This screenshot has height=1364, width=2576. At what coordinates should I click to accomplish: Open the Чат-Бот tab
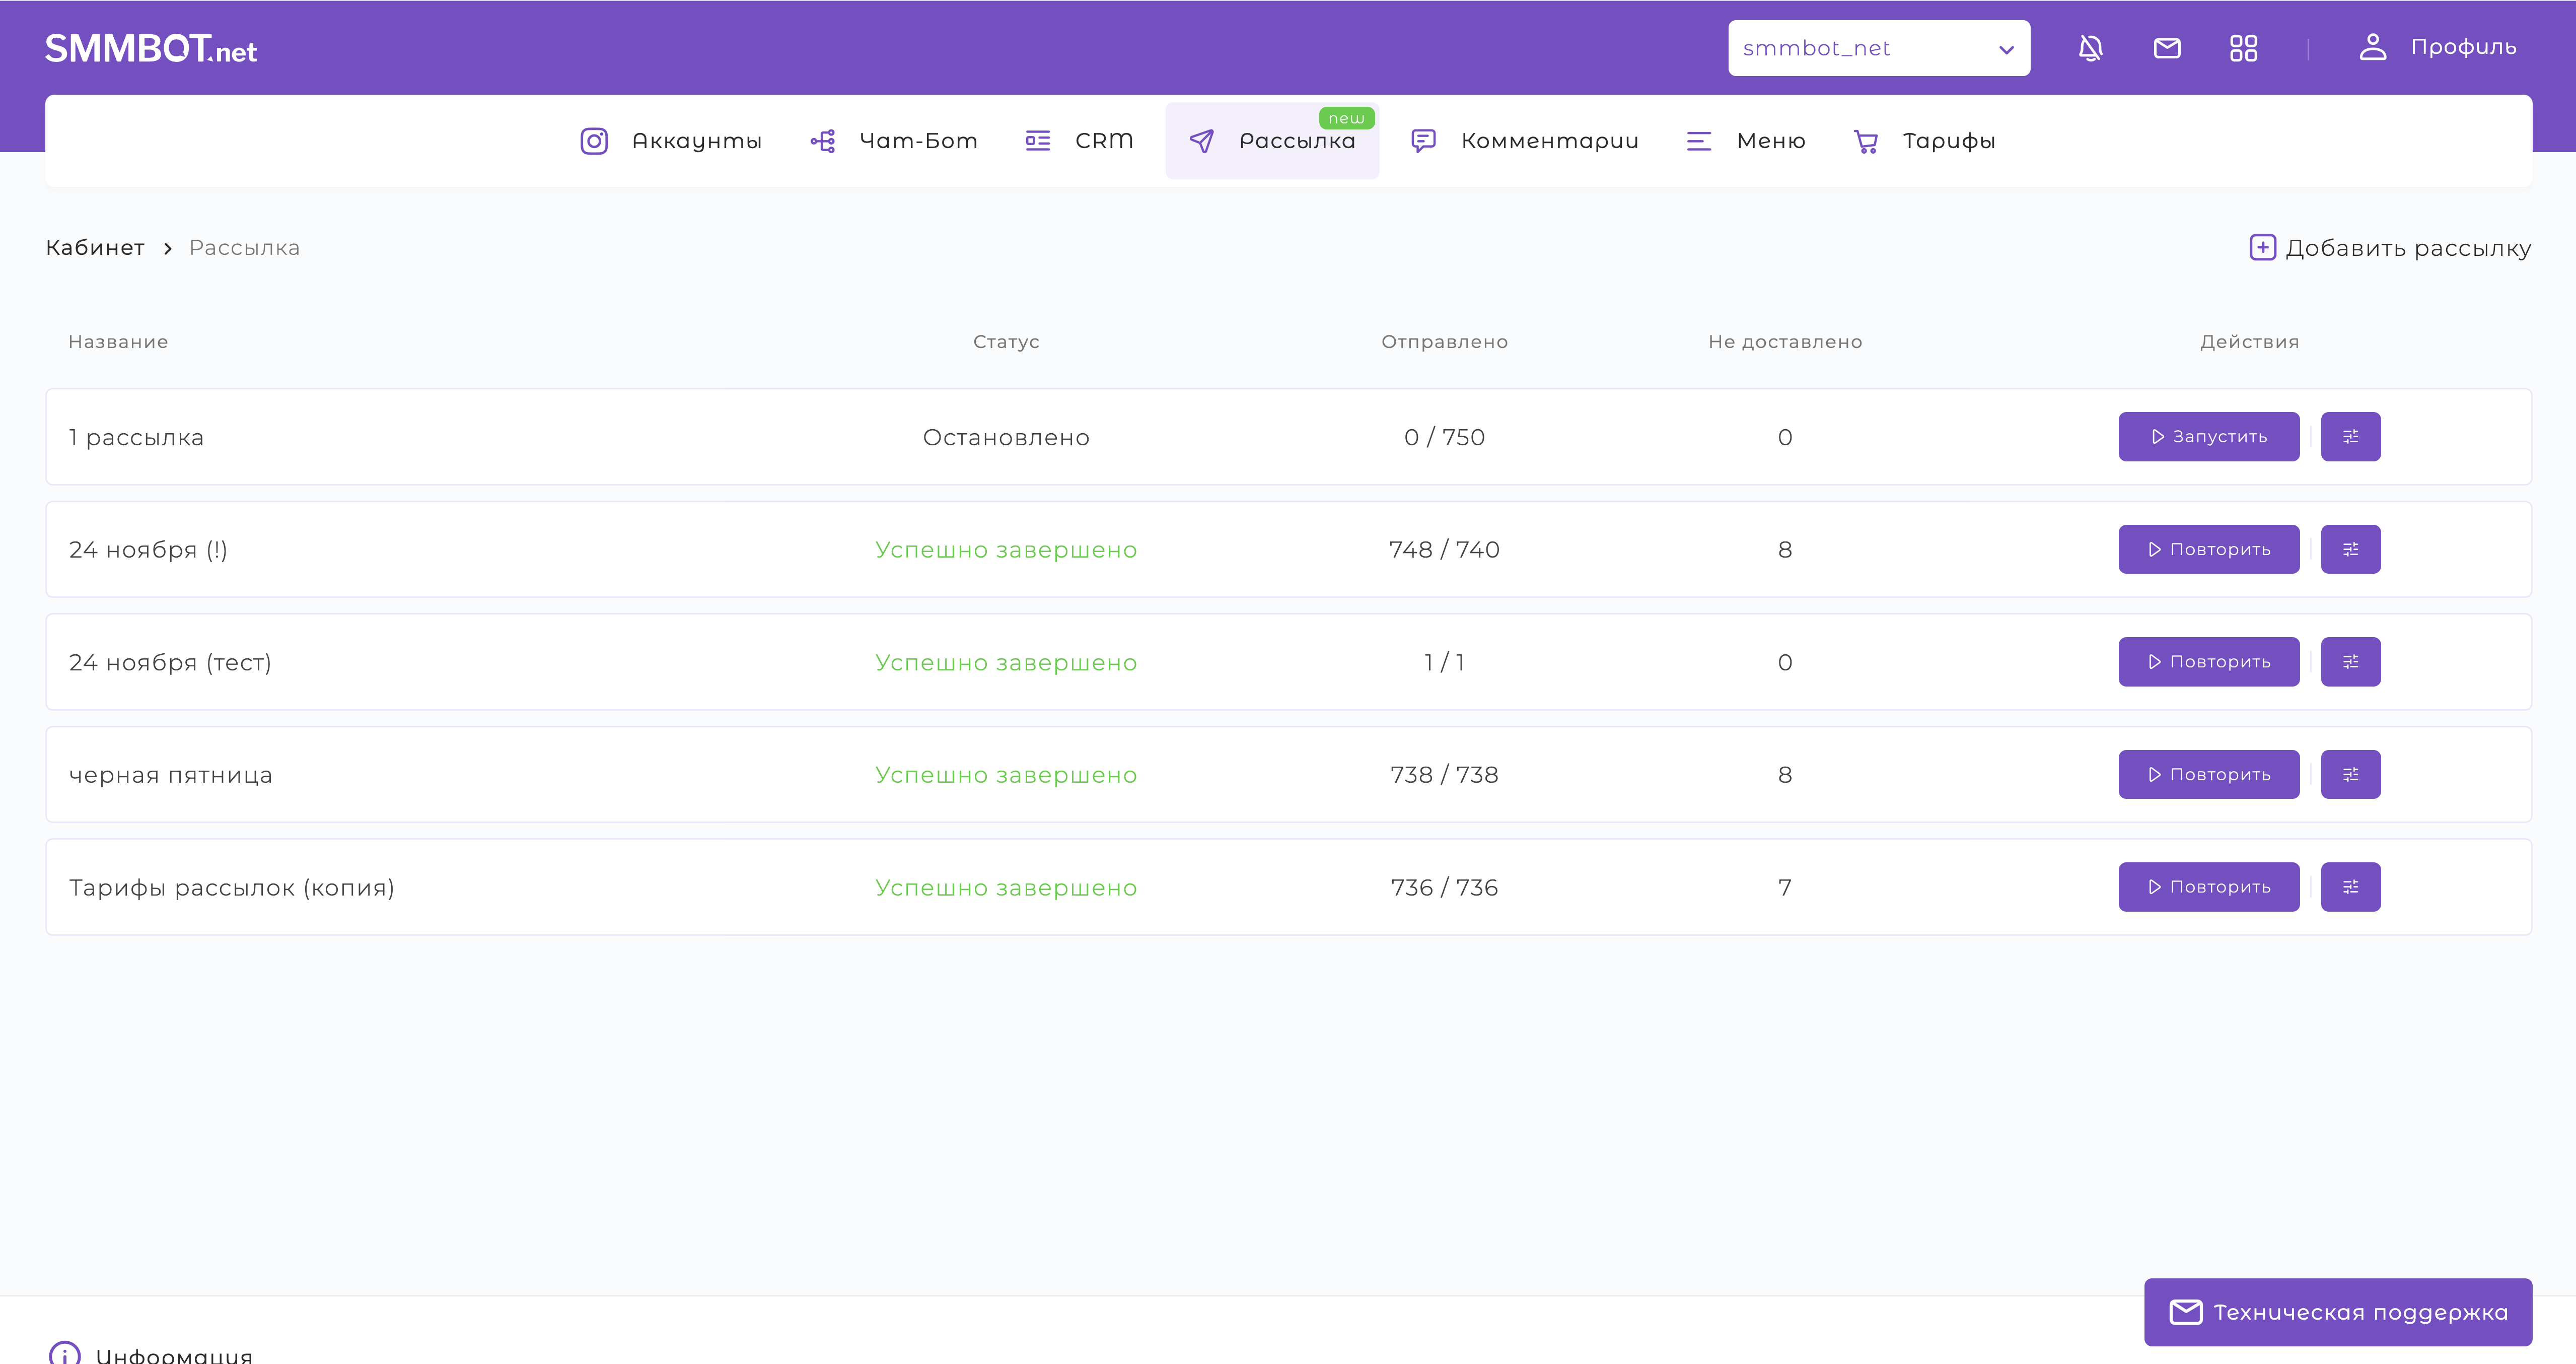pyautogui.click(x=893, y=141)
